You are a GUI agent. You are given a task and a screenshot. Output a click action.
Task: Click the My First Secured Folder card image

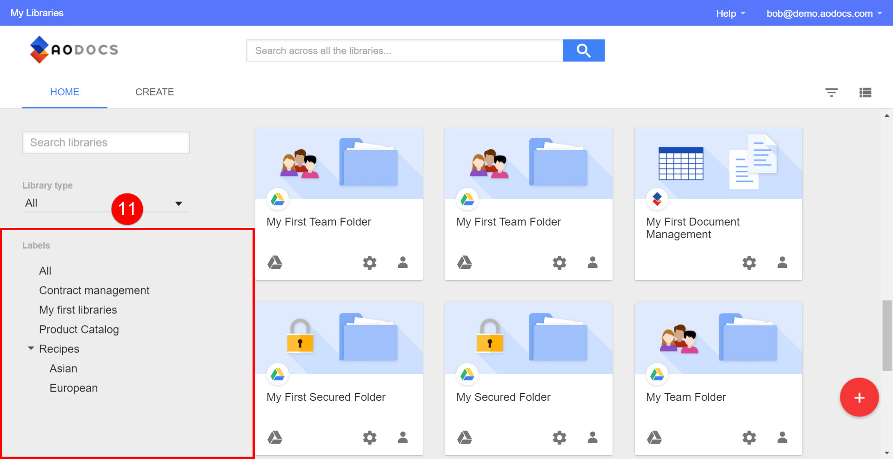click(x=339, y=338)
